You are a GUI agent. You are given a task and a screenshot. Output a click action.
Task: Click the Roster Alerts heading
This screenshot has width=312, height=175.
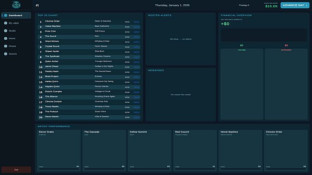160,15
